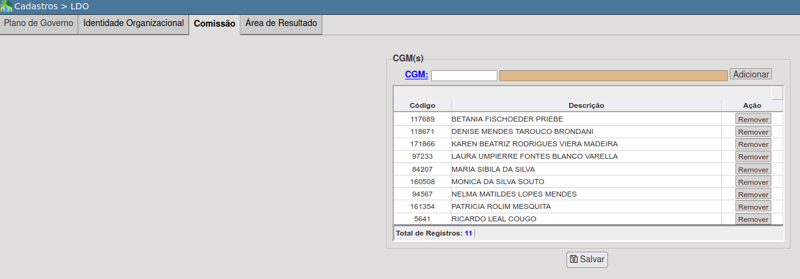The width and height of the screenshot is (800, 279).
Task: Remove Maria Sibila da Silva entry
Action: point(753,170)
